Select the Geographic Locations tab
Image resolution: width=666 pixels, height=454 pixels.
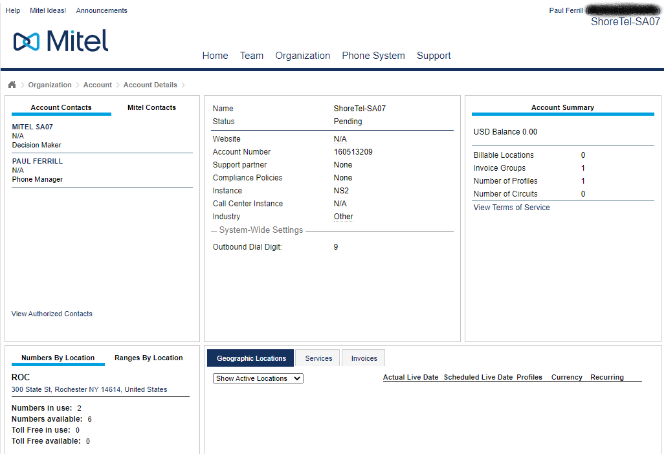pyautogui.click(x=250, y=358)
